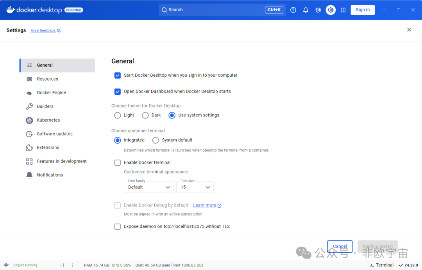Open Features in development section
The height and width of the screenshot is (270, 422).
[57, 161]
